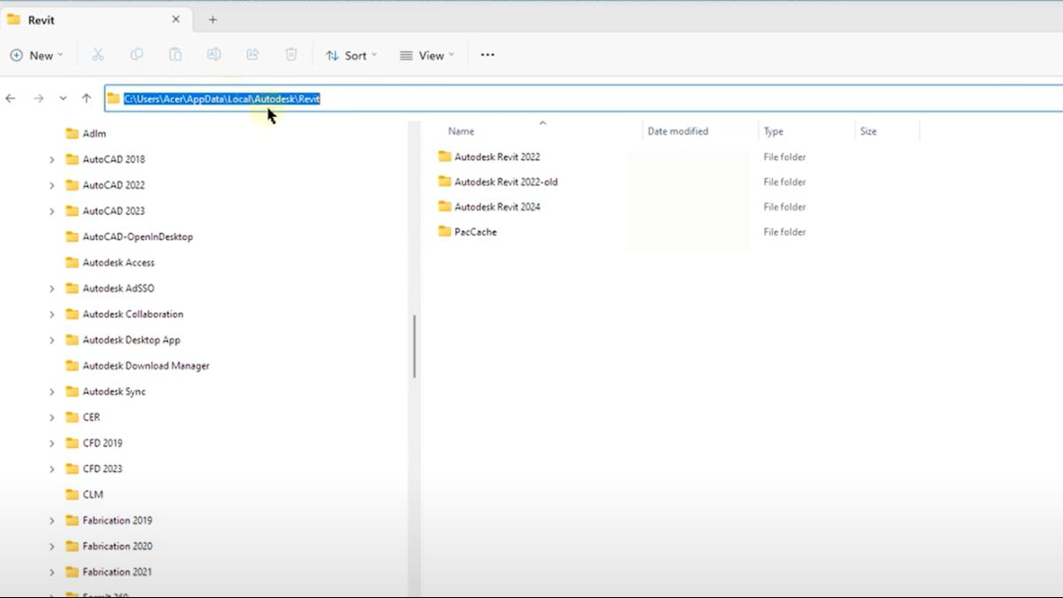Select AutoCAD 2022 folder in tree
1063x598 pixels.
(x=113, y=185)
